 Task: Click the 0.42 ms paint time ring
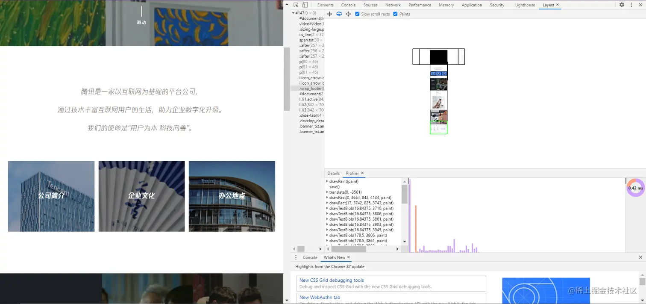[x=635, y=188]
